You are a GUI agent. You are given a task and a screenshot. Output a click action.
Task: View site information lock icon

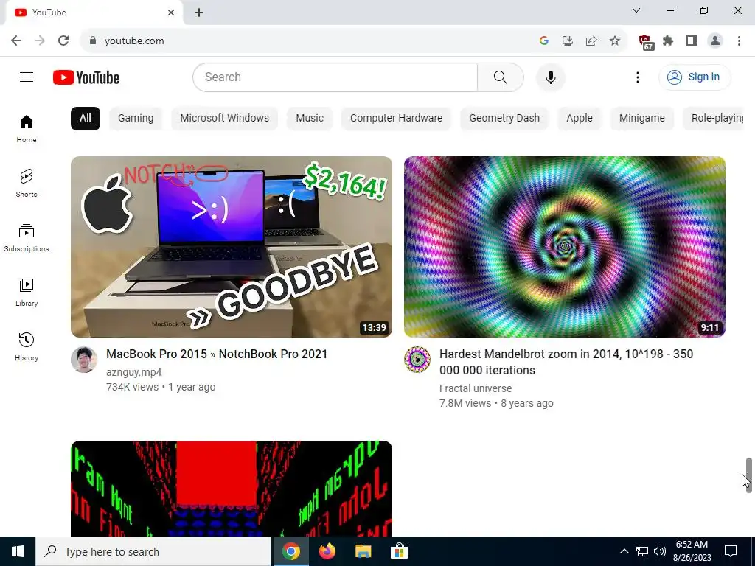click(93, 41)
